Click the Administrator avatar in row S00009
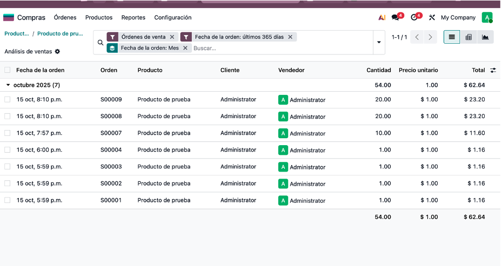Screen dimensions: 502x266 283,100
